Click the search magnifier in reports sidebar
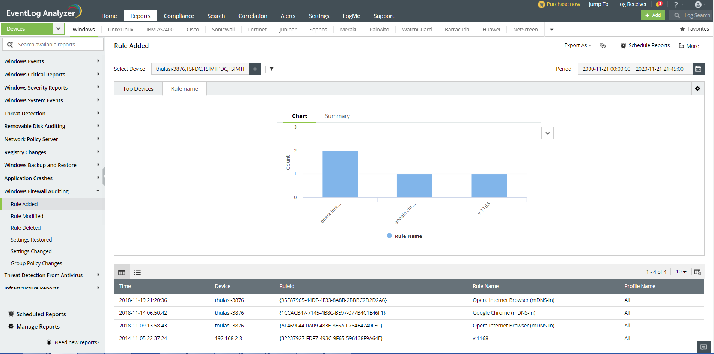The image size is (714, 354). (10, 44)
